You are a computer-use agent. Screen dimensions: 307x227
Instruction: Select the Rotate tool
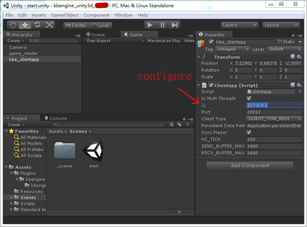tap(37, 25)
